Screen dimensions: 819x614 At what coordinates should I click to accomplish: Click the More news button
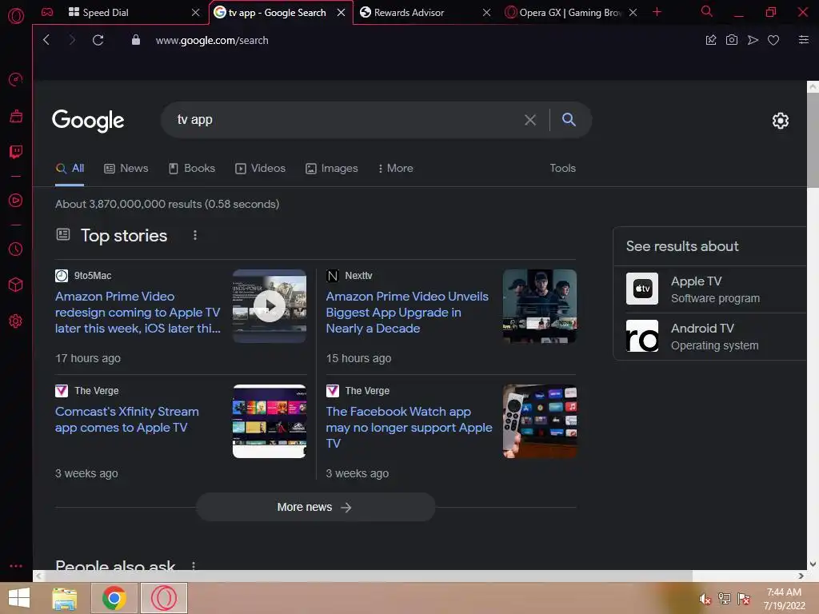point(315,507)
